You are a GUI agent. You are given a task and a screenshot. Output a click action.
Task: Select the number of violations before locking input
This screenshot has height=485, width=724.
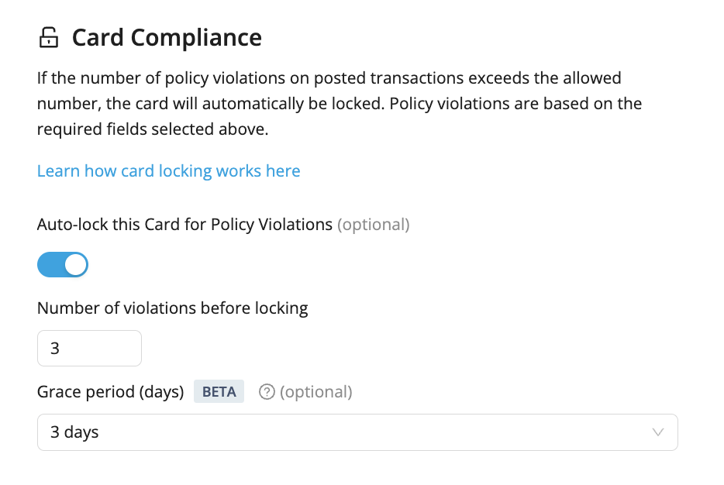click(x=89, y=348)
